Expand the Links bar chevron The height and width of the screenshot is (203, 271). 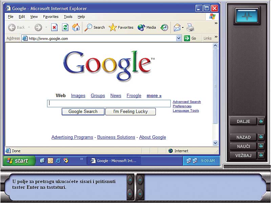pos(216,37)
